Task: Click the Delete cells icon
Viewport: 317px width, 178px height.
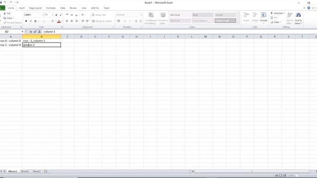Action: coord(255,15)
